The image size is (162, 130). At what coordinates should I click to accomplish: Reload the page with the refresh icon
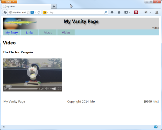[x=39, y=13]
